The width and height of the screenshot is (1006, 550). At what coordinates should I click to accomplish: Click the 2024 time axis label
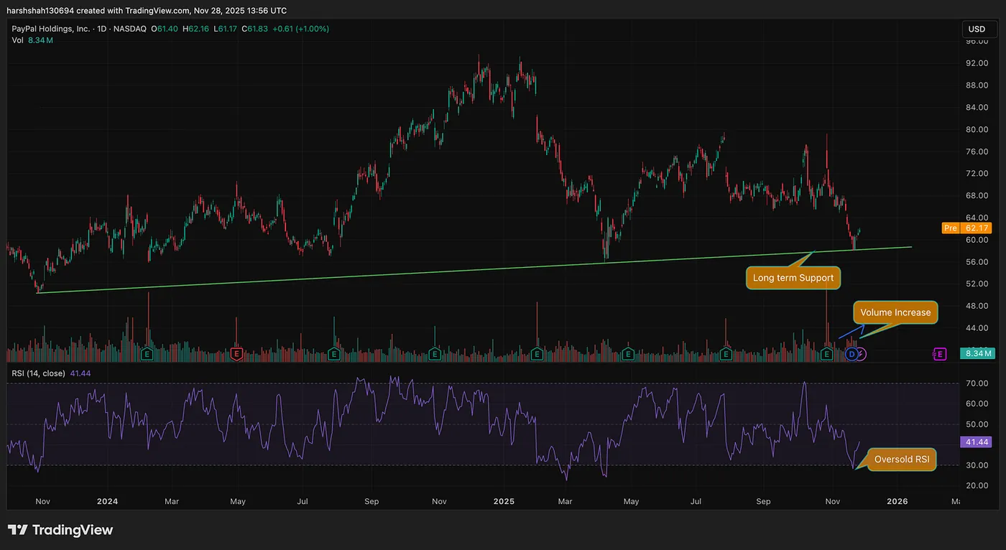pos(107,501)
